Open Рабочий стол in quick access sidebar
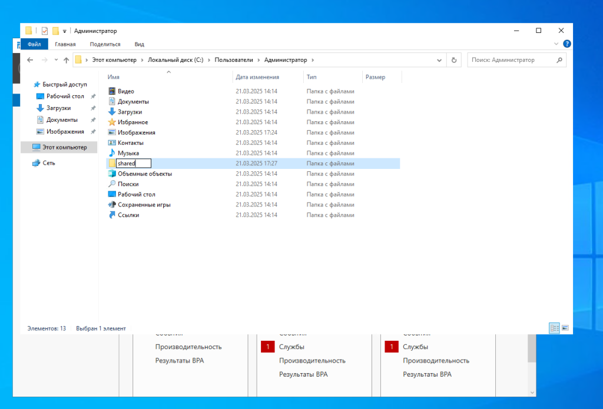This screenshot has width=603, height=409. 61,96
